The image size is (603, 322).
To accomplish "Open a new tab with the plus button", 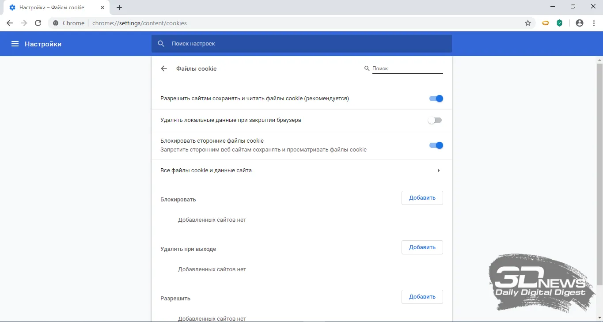I will tap(119, 8).
